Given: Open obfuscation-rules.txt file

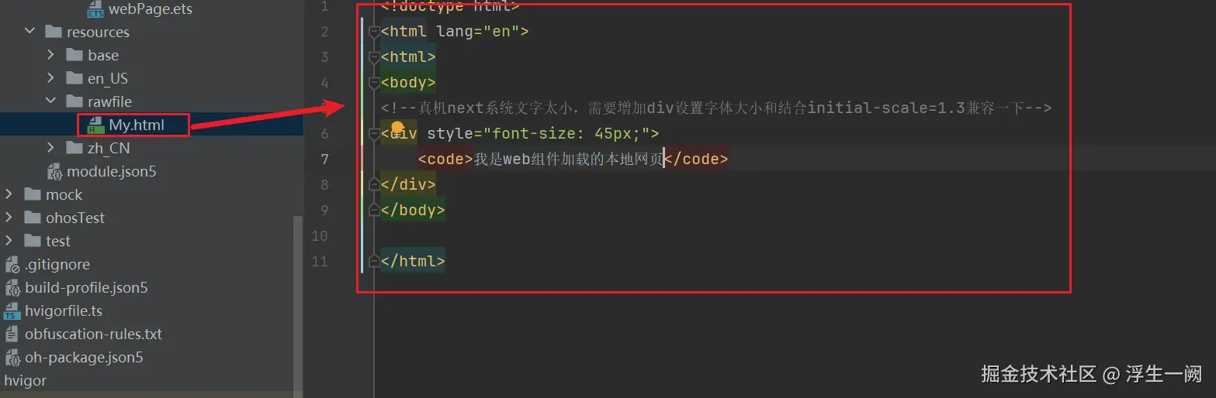Looking at the screenshot, I should [93, 334].
